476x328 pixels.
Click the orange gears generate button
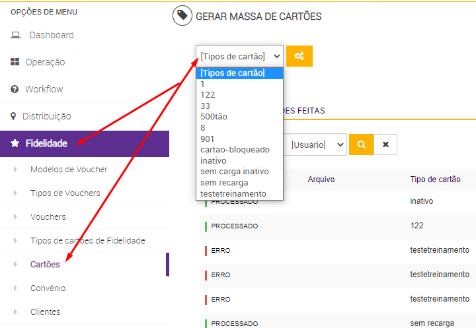[299, 56]
